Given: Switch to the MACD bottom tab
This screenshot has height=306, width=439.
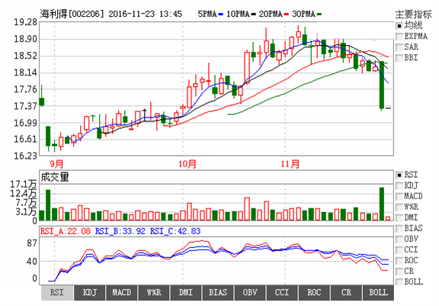Looking at the screenshot, I should 121,293.
